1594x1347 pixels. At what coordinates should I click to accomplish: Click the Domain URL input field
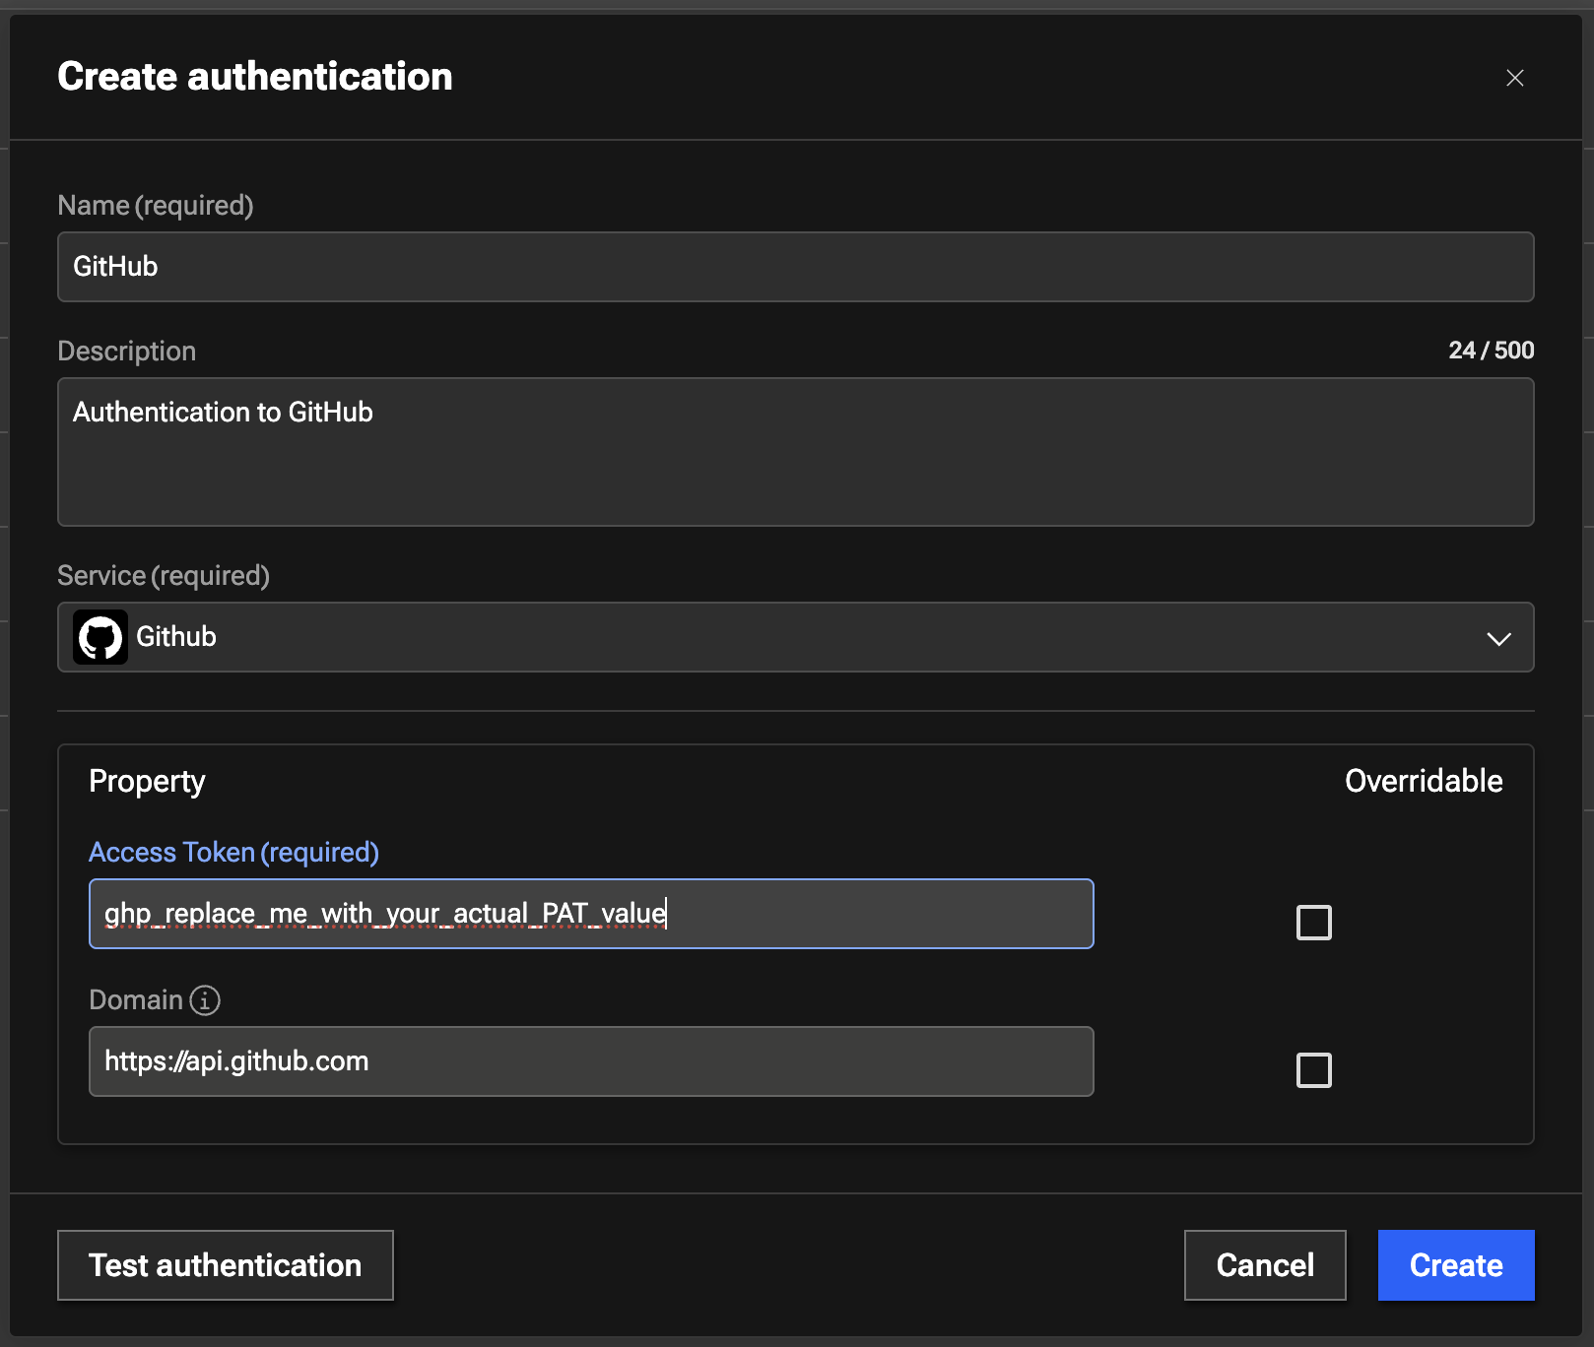(x=591, y=1061)
